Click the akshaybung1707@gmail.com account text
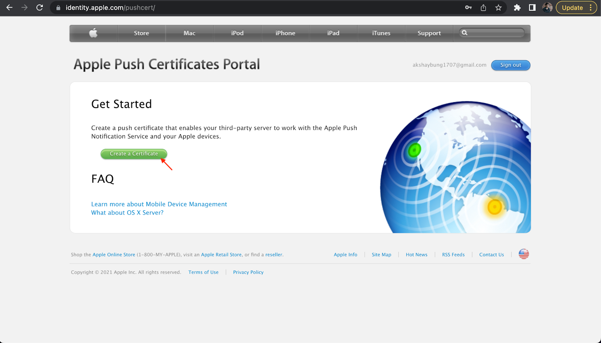This screenshot has width=601, height=343. coord(449,65)
